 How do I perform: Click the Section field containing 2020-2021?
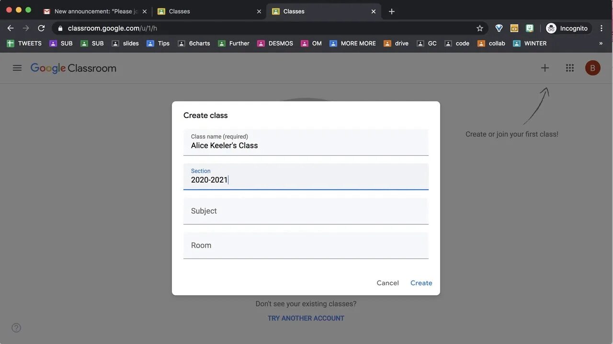coord(306,176)
